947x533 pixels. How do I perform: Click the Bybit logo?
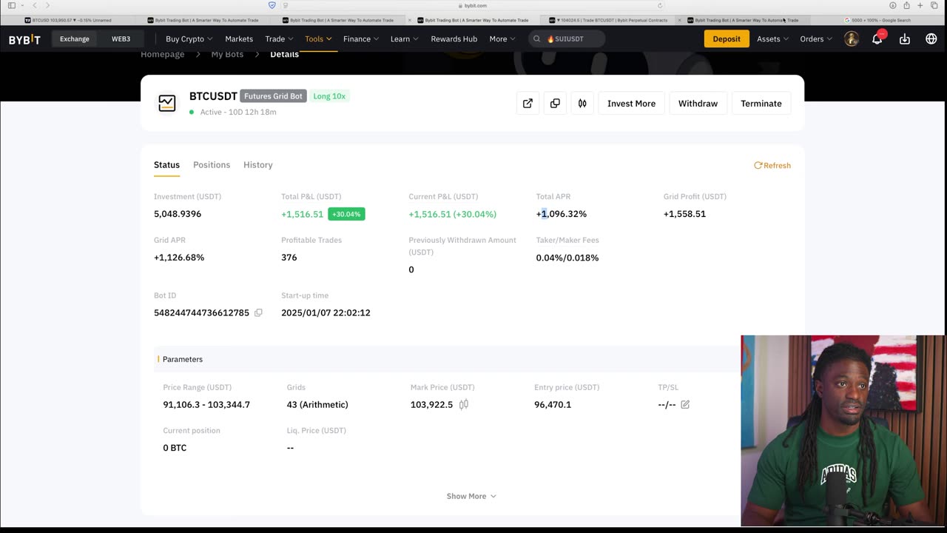24,39
